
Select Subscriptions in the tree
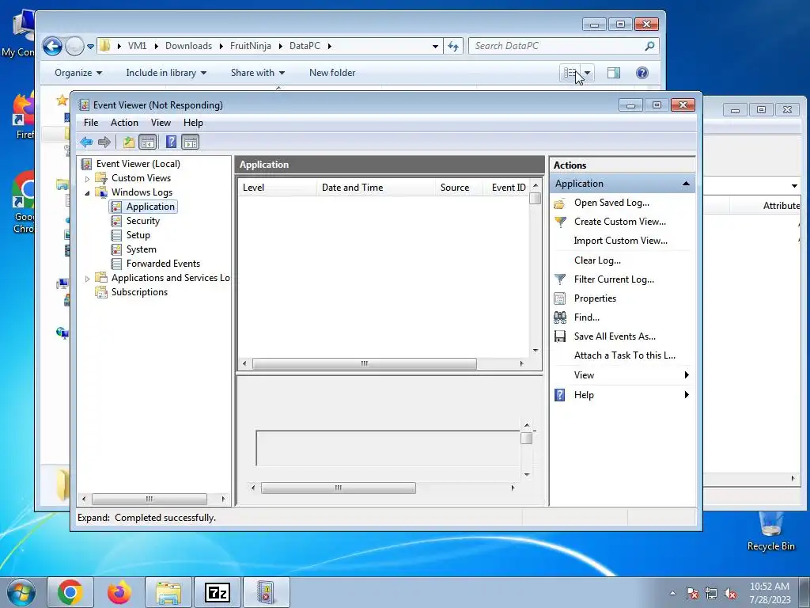[x=139, y=292]
